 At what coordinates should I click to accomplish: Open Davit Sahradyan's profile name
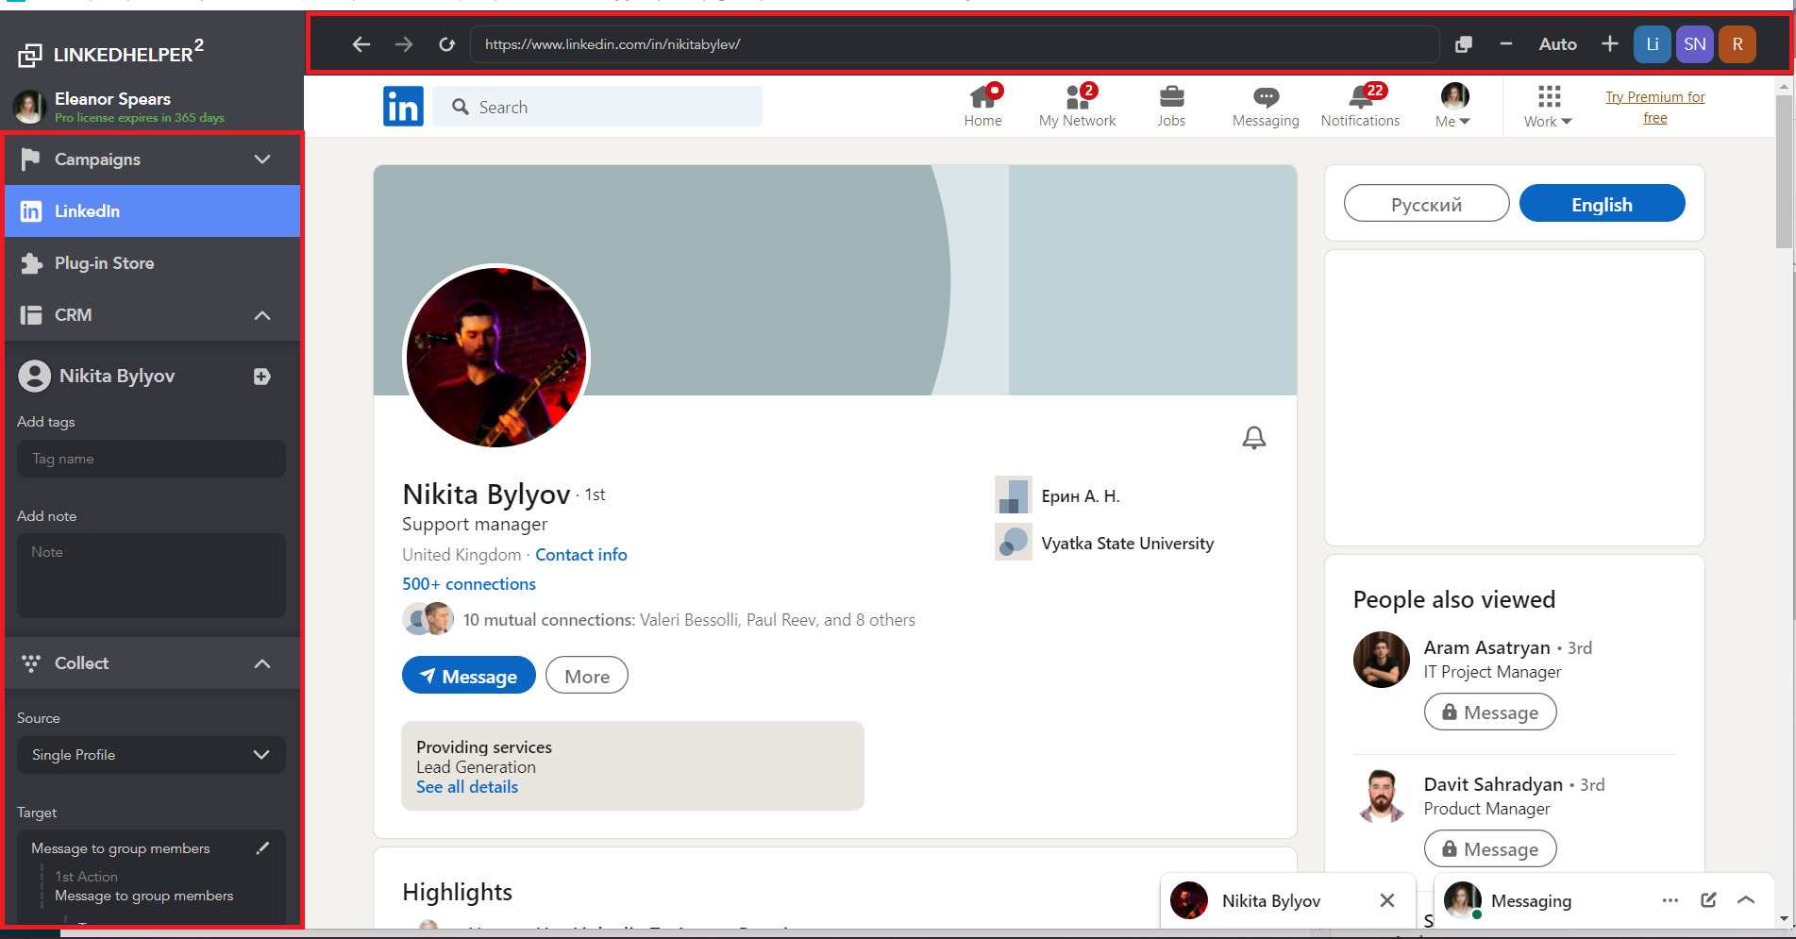tap(1493, 784)
